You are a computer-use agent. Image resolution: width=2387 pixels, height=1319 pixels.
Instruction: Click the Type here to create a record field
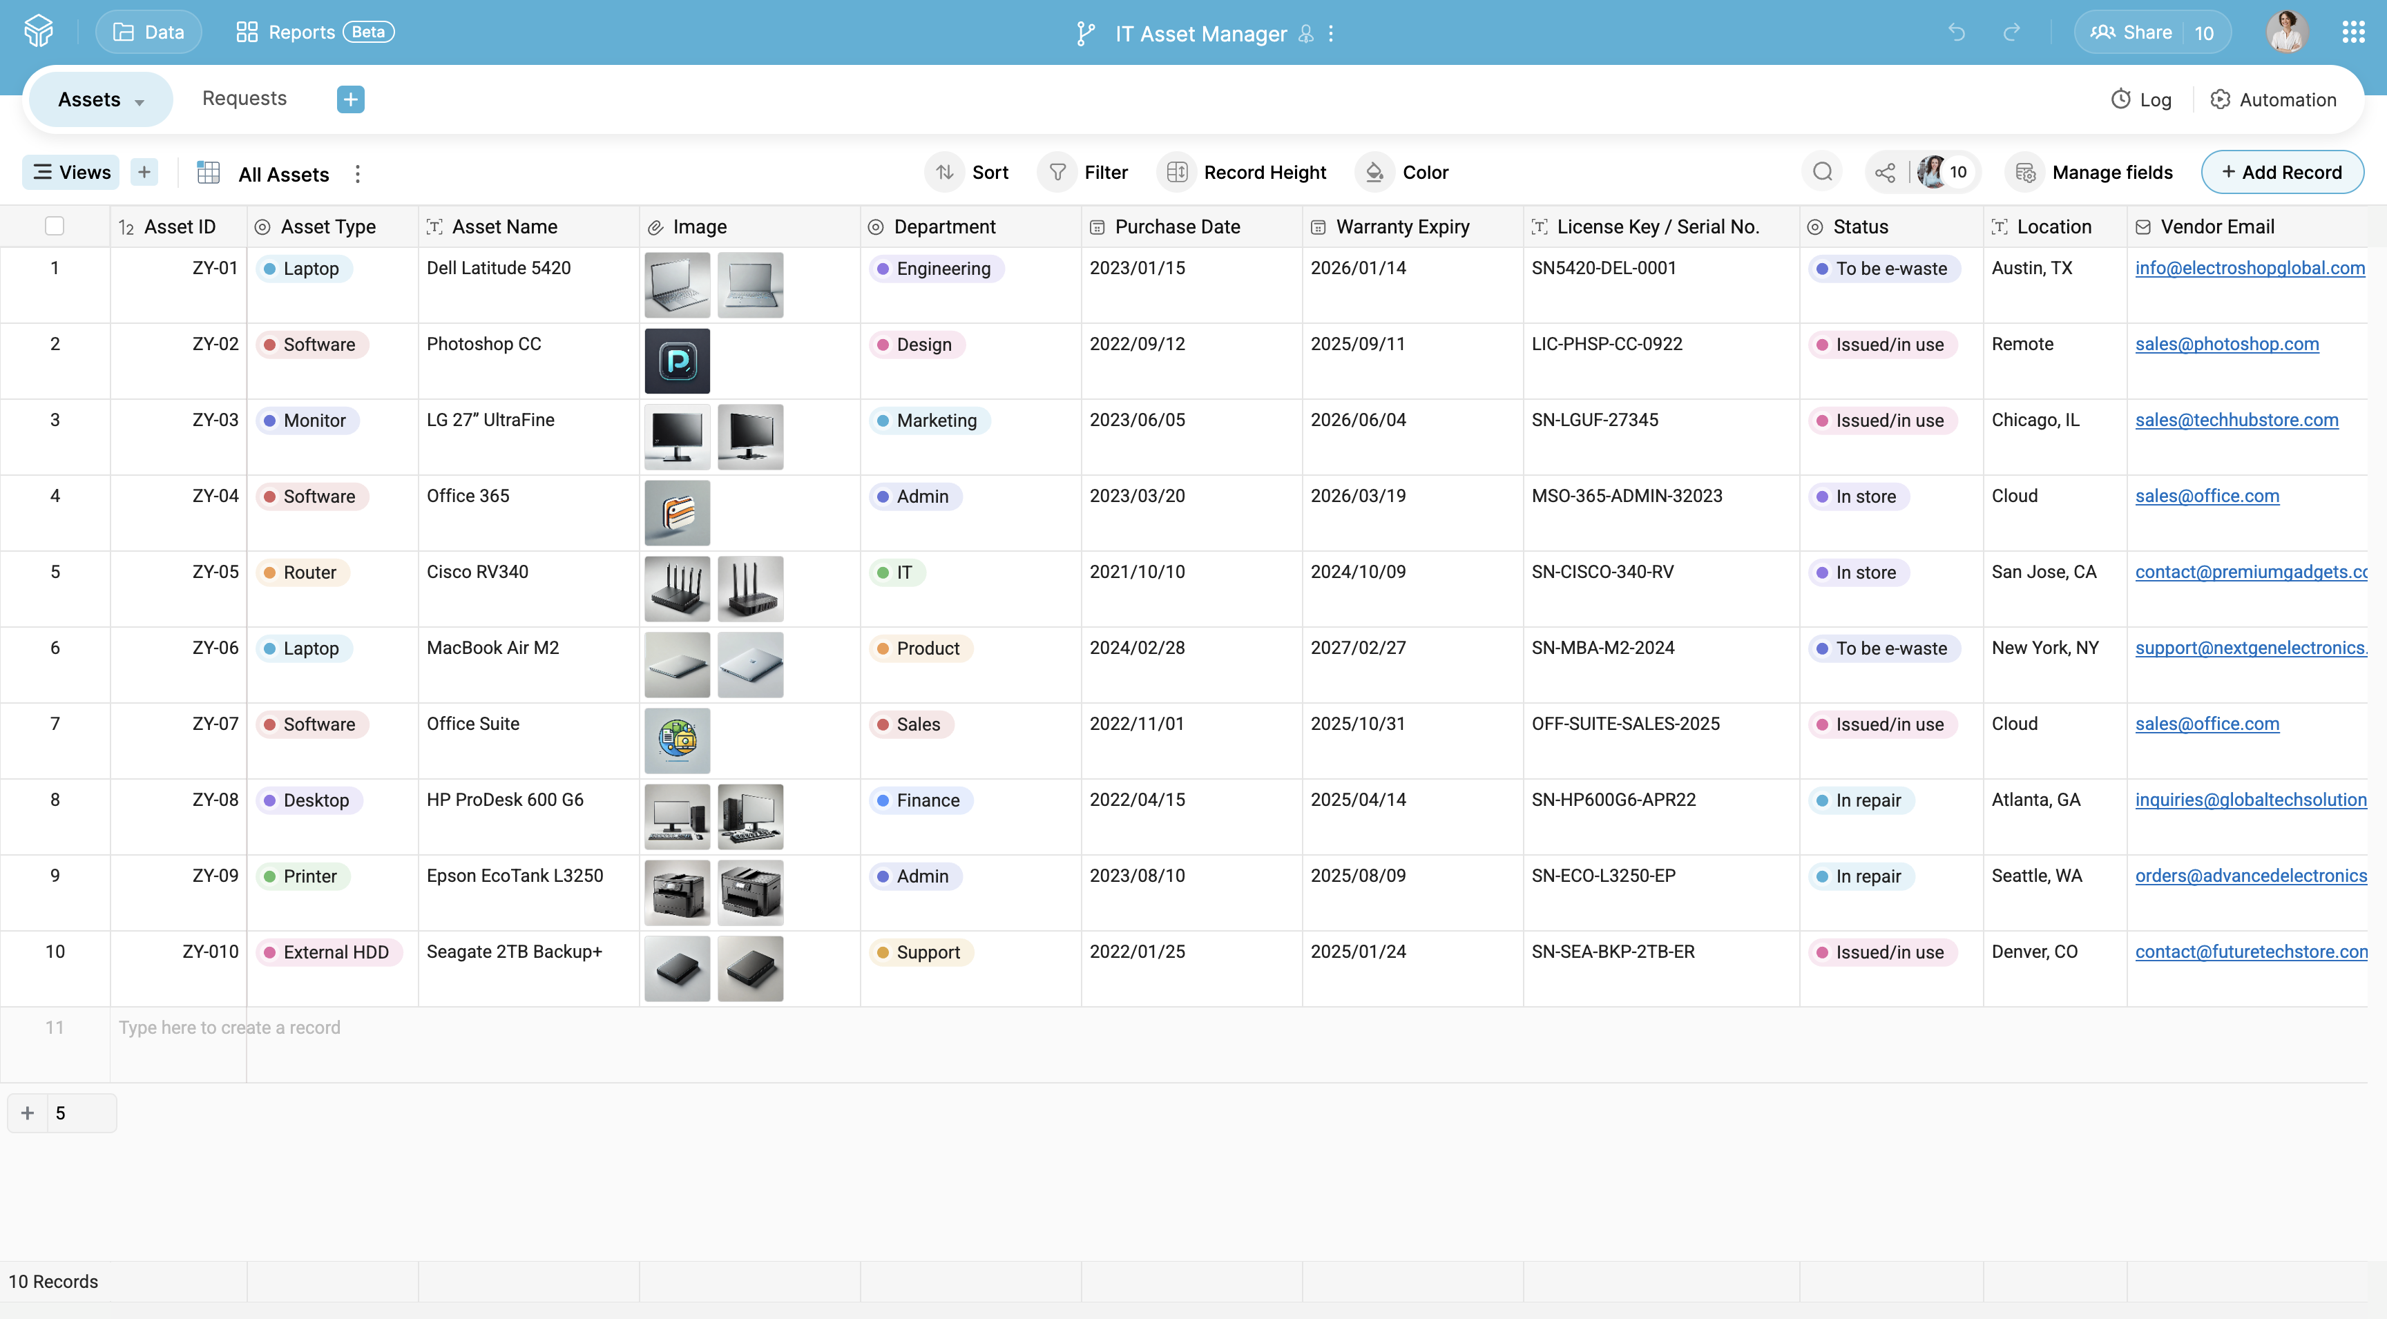click(230, 1027)
